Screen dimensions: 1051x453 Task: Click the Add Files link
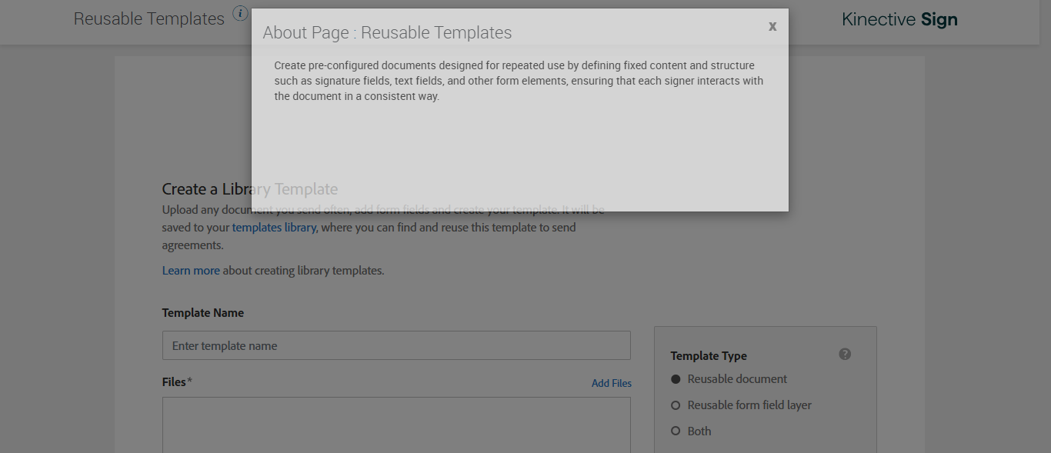(611, 383)
